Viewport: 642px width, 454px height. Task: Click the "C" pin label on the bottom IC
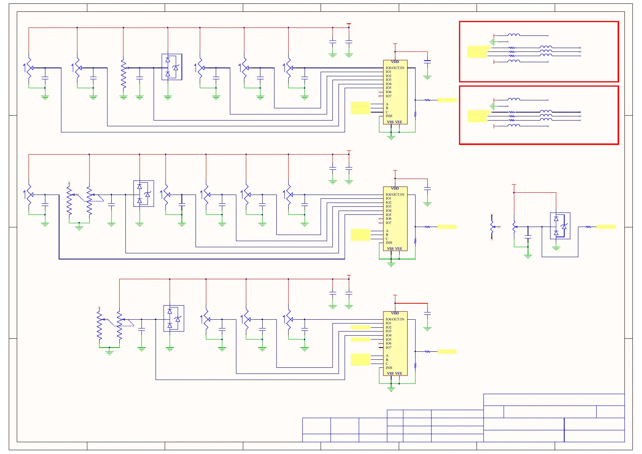[x=387, y=364]
